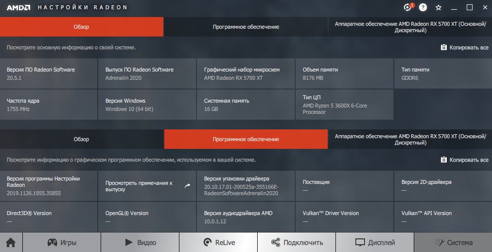
Task: Close the Radeon Settings window
Action: (485, 7)
